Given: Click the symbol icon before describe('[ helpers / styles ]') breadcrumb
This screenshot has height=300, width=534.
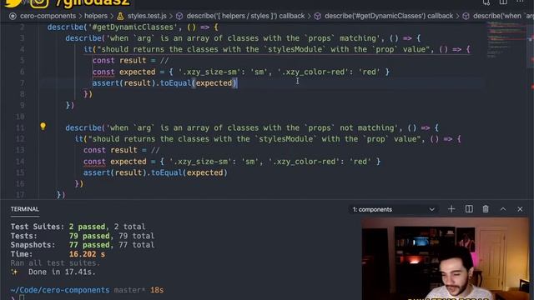Looking at the screenshot, I should (x=179, y=16).
